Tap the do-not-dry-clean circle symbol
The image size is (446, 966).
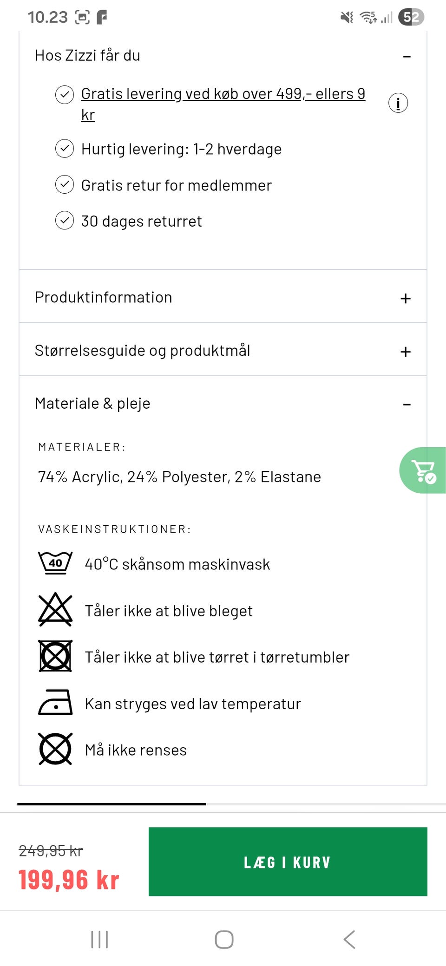[55, 749]
